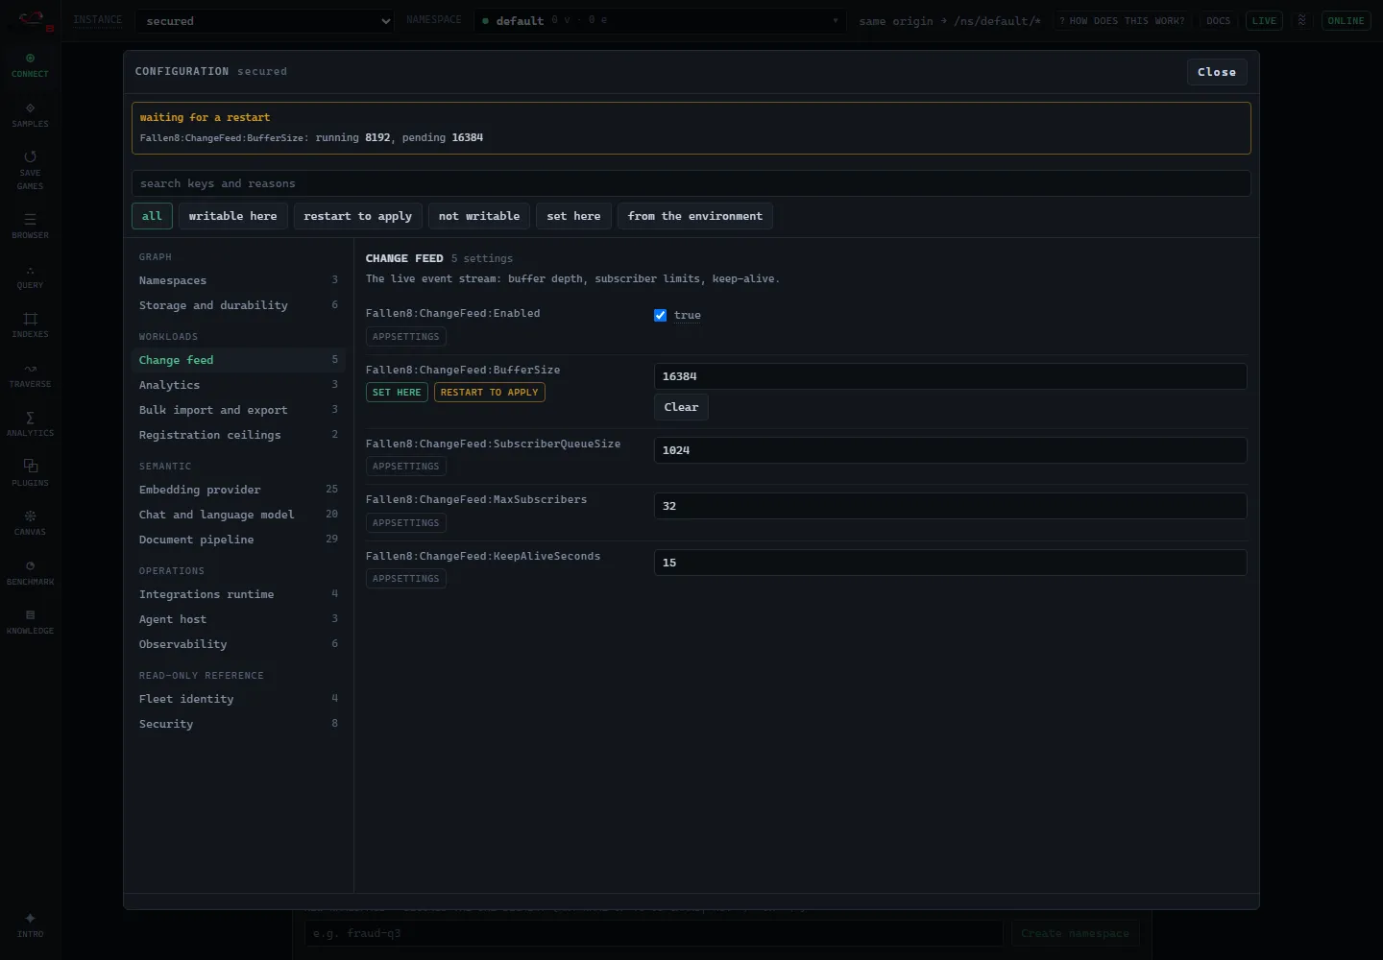Image resolution: width=1383 pixels, height=960 pixels.
Task: Open the Query sidebar icon
Action: point(30,276)
